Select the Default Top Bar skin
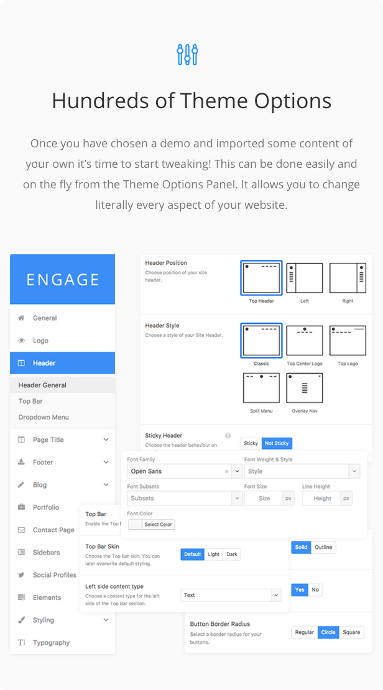 [192, 554]
